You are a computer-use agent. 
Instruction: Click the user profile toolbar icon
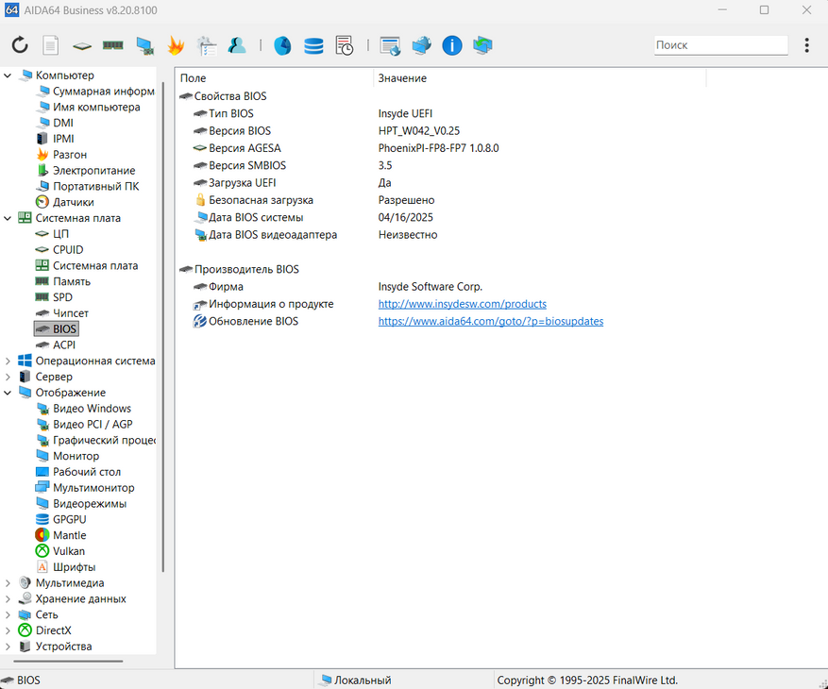tap(237, 45)
